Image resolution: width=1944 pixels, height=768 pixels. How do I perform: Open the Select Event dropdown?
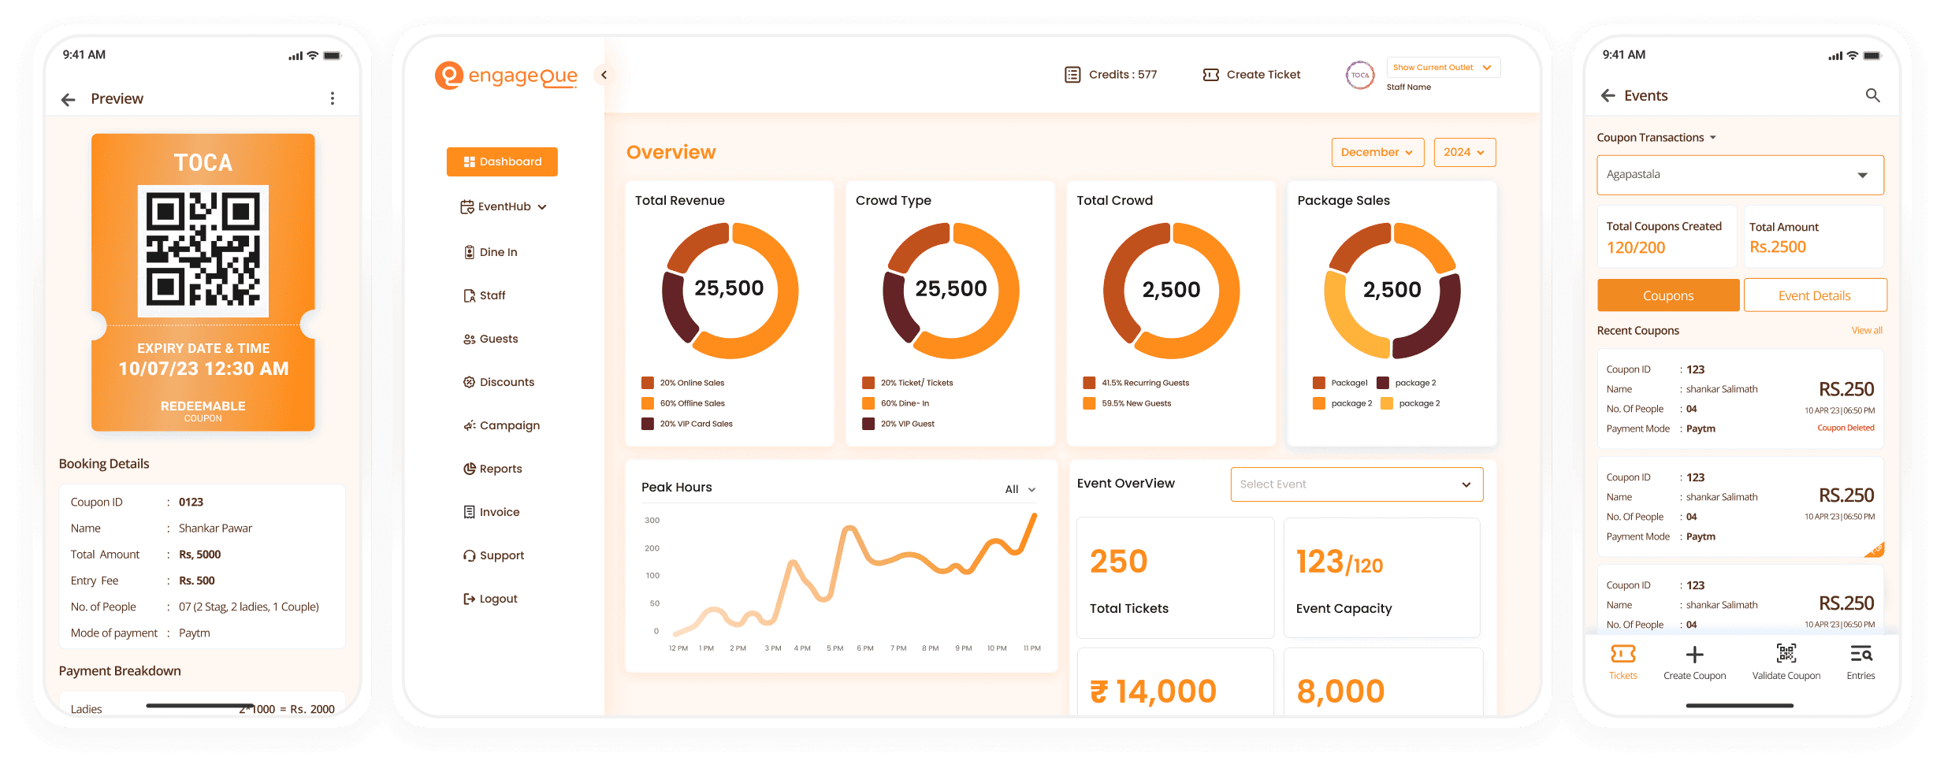[x=1356, y=484]
